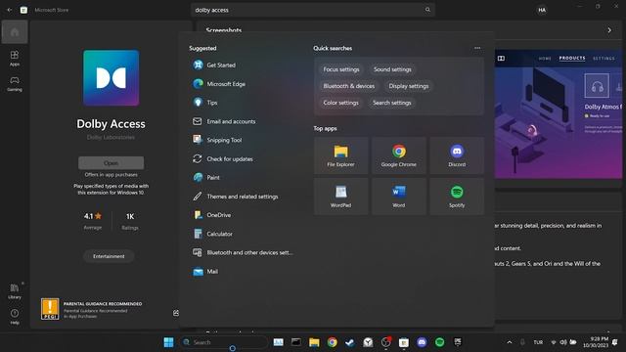Viewport: 626px width, 352px height.
Task: Select Display settings quick search
Action: (x=409, y=86)
